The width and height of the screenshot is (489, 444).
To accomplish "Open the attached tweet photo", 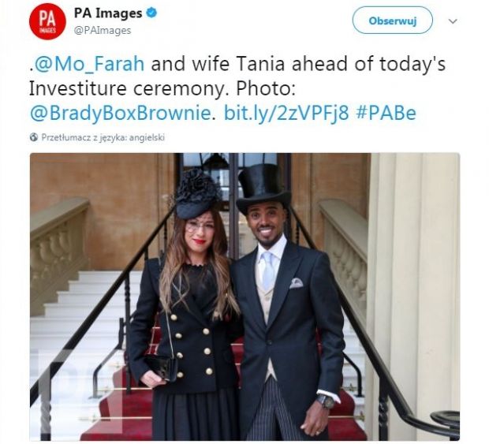I will (x=244, y=297).
